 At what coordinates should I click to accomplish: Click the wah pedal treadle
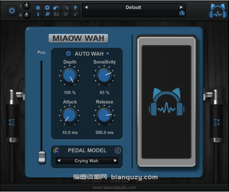[166, 102]
